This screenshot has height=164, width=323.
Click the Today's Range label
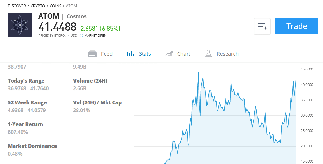[26, 81]
